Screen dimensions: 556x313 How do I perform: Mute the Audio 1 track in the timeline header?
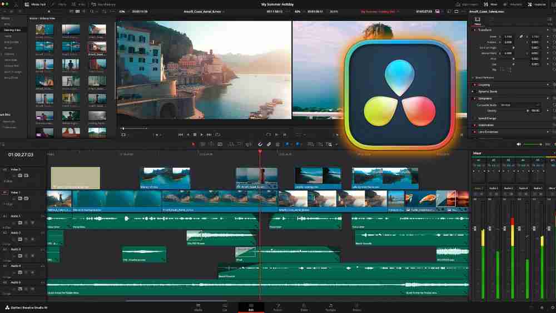[x=32, y=222]
